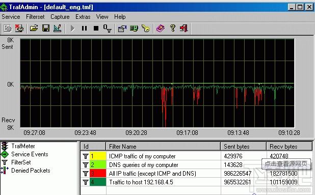Image resolution: width=315 pixels, height=195 pixels.
Task: Click the funnel icon in row 3
Action: coord(86,173)
